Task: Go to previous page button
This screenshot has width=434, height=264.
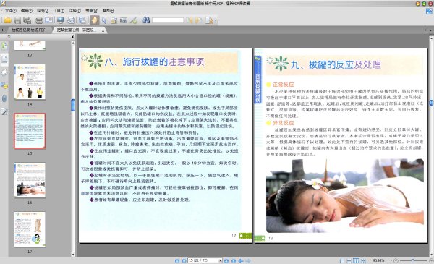Action: click(184, 260)
